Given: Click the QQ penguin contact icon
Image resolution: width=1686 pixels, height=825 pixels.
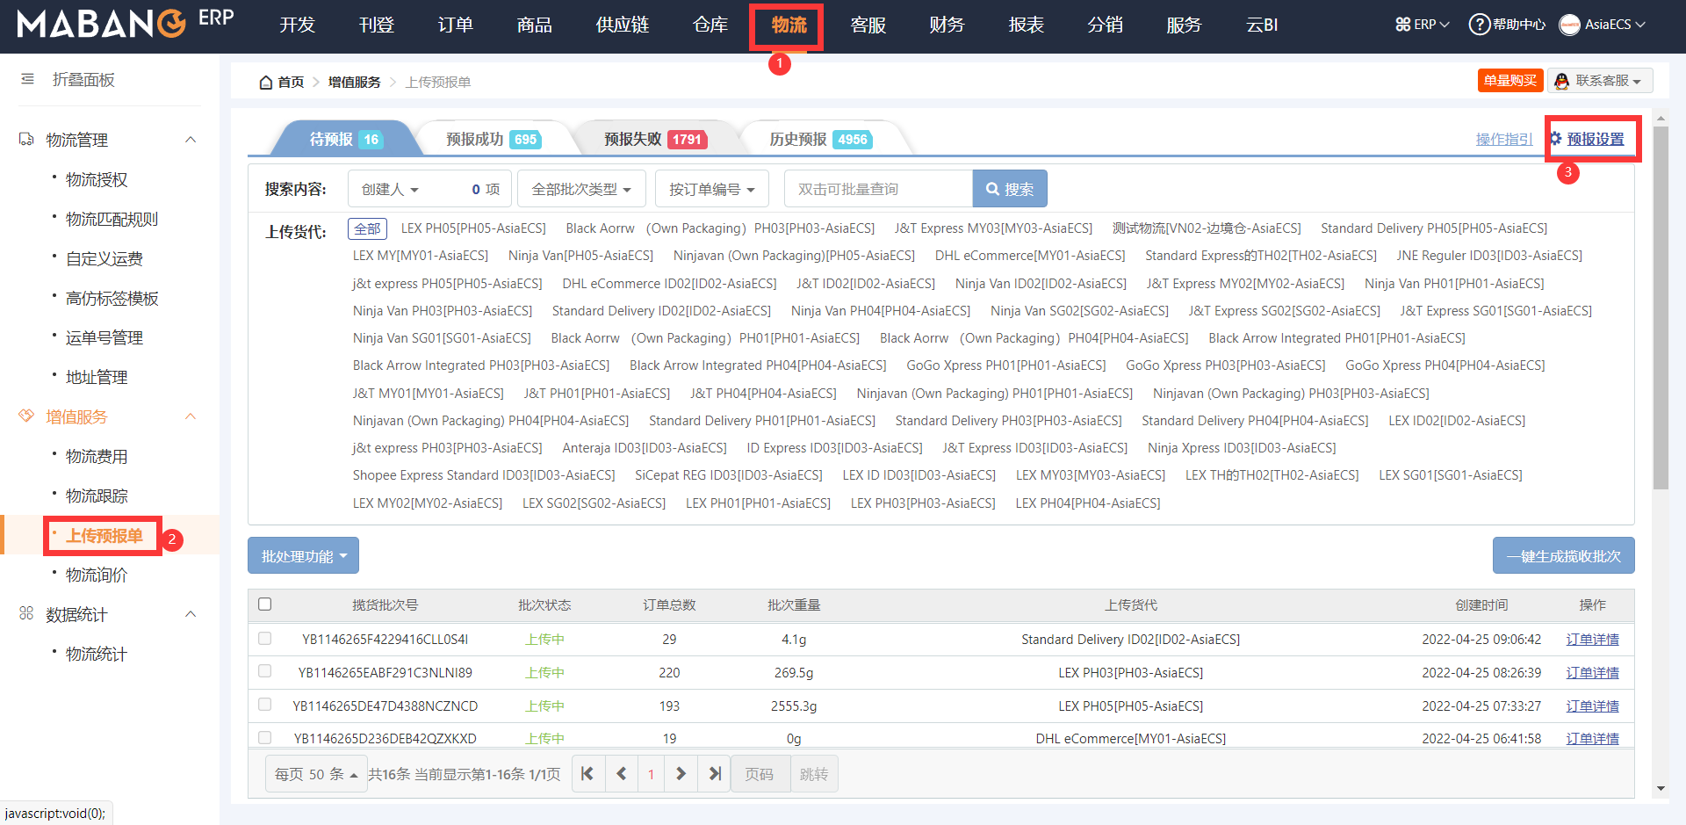Looking at the screenshot, I should coord(1561,81).
